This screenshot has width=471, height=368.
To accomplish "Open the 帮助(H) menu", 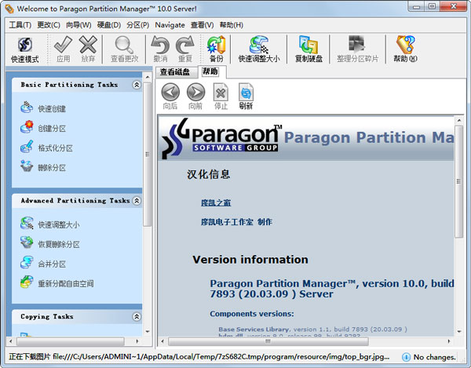I will (232, 25).
